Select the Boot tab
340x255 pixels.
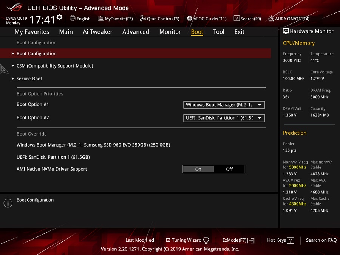coord(197,32)
